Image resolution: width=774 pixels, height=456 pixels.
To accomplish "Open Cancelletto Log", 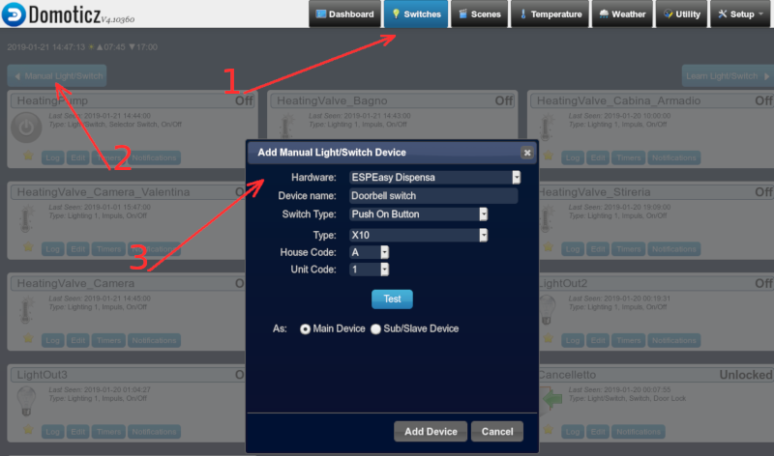I will [x=573, y=431].
